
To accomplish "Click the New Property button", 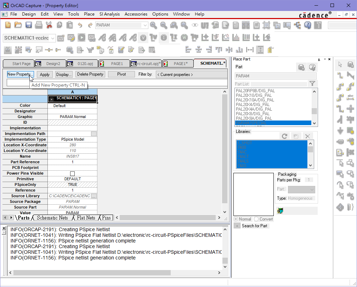I will [x=20, y=74].
